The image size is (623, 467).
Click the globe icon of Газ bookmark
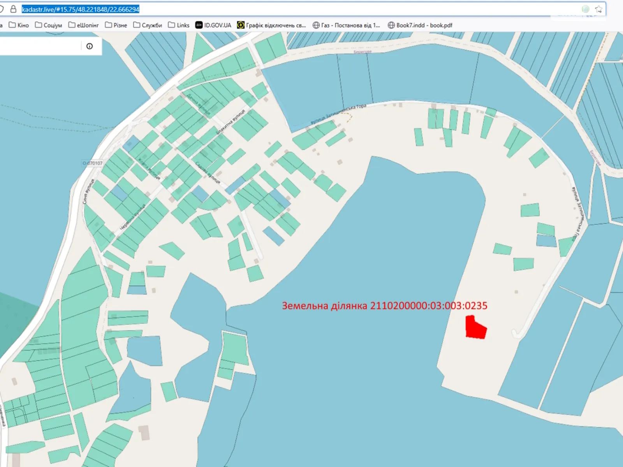point(316,25)
